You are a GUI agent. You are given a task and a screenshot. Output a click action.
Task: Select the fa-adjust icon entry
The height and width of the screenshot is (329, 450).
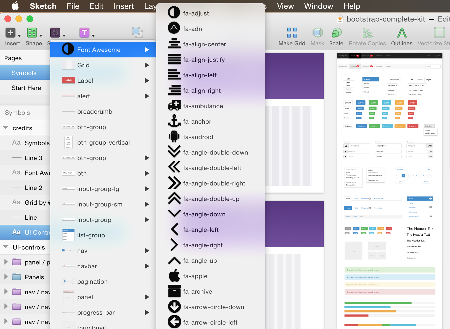211,13
